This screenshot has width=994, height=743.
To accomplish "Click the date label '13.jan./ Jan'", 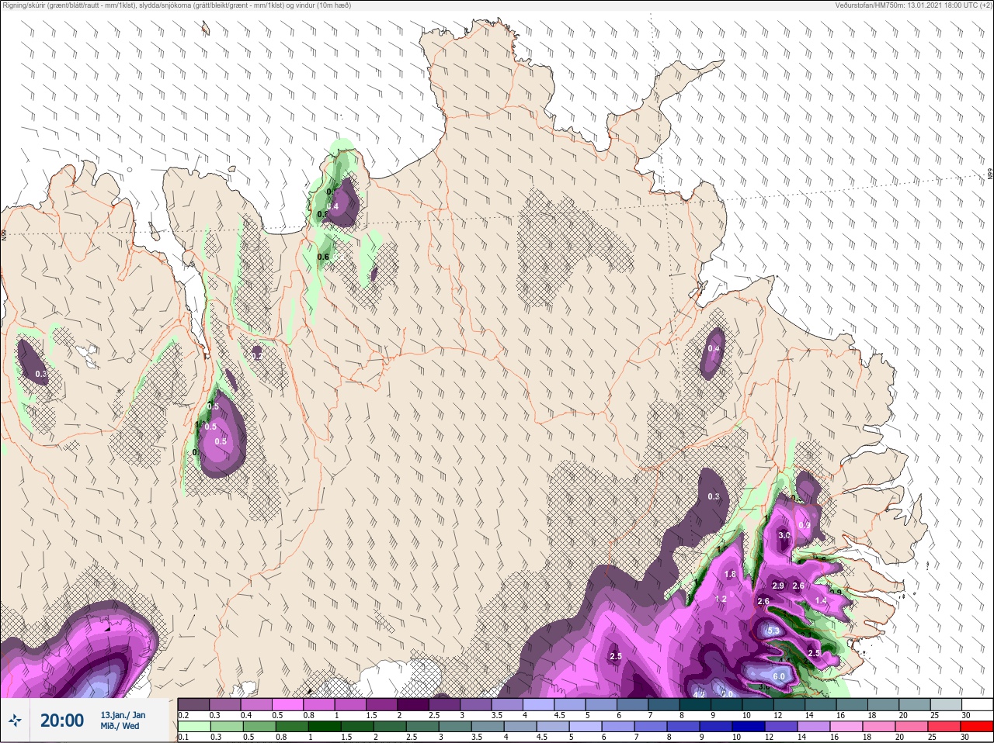I will (x=123, y=714).
